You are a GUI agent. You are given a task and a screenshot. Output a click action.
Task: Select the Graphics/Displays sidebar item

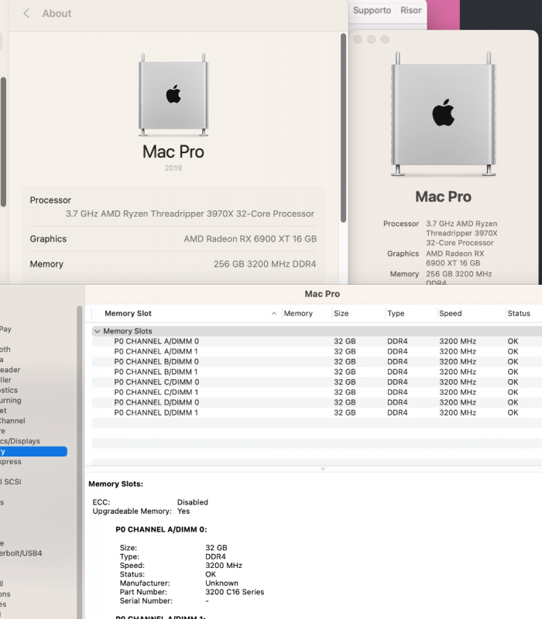(20, 441)
